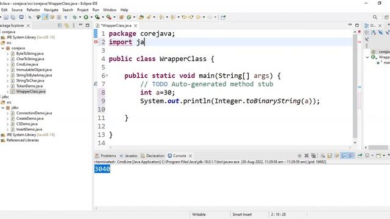The image size is (390, 219).
Task: Click the Save toolbar icon
Action: pos(5,17)
